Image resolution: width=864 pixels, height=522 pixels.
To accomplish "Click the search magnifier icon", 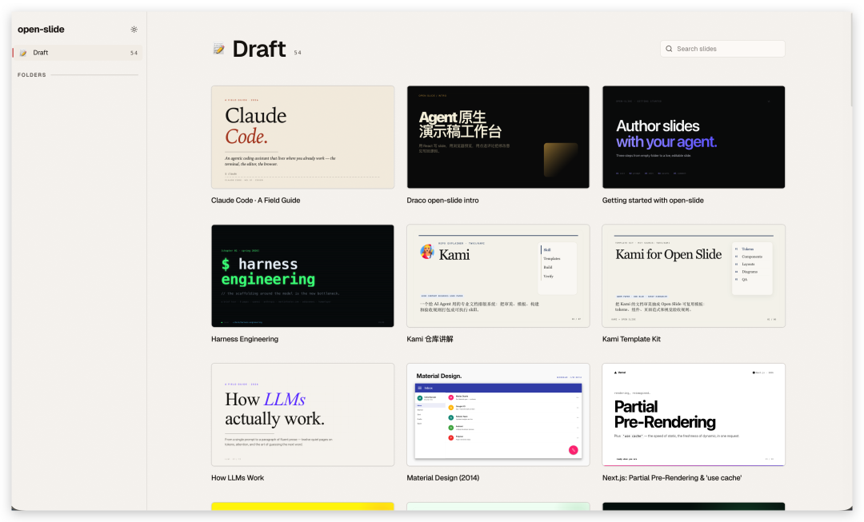I will 669,49.
